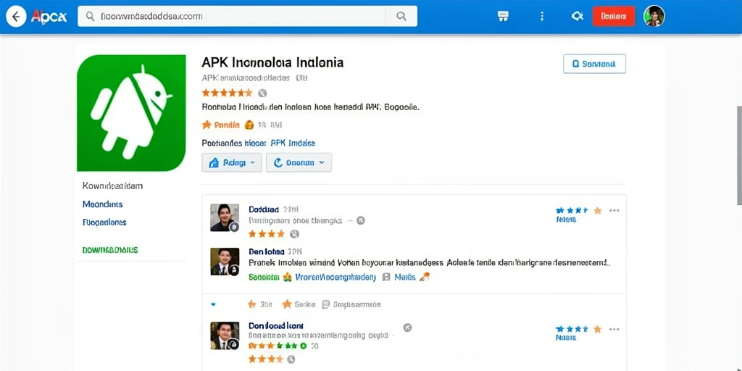This screenshot has height=371, width=742.
Task: Open three-dot options on first review
Action: click(x=614, y=211)
